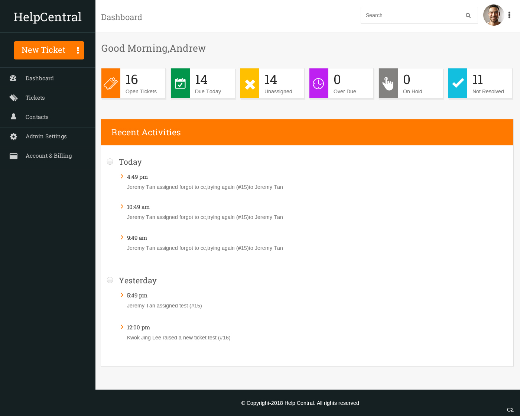Go to Contacts in the sidebar
Screen dimensions: 520x416
click(37, 117)
